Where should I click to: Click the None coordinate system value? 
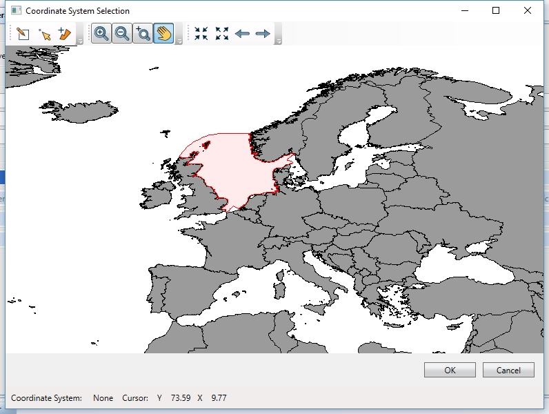tap(103, 398)
